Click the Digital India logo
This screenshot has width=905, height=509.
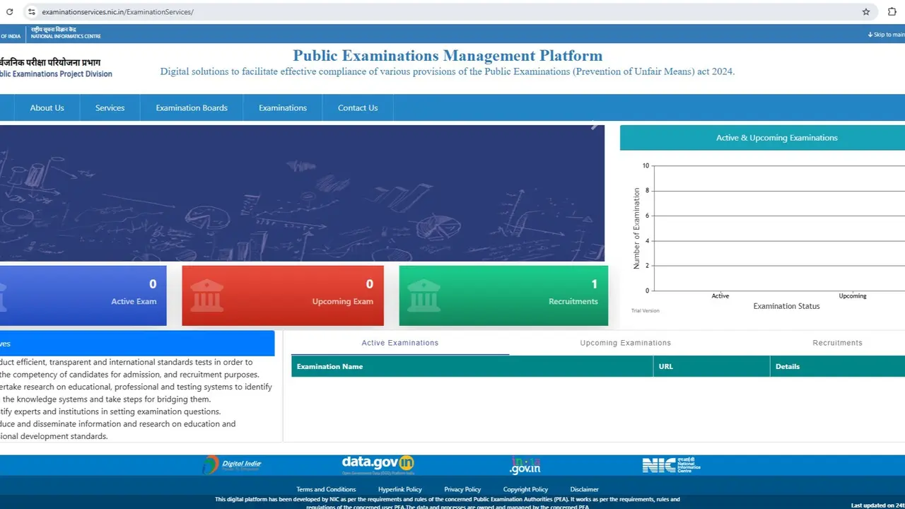point(232,464)
